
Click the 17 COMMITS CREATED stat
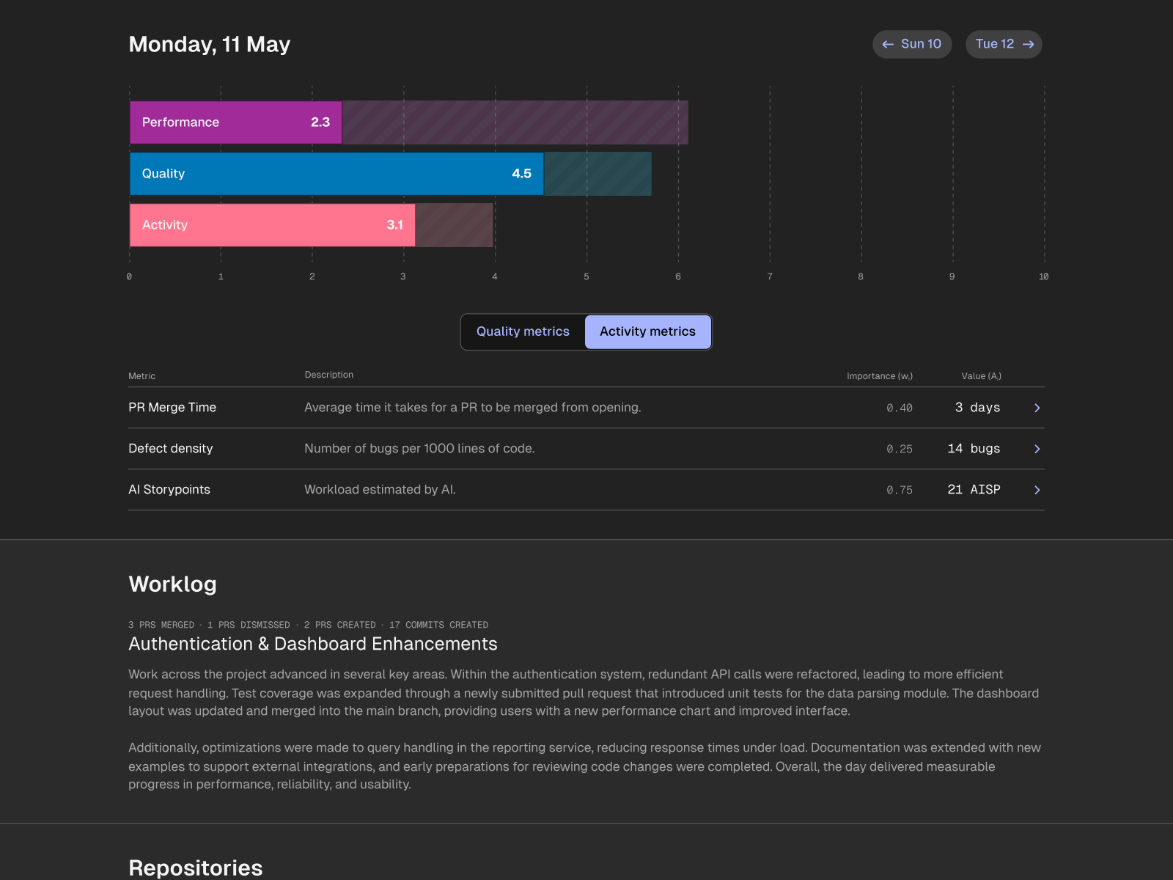pyautogui.click(x=438, y=625)
